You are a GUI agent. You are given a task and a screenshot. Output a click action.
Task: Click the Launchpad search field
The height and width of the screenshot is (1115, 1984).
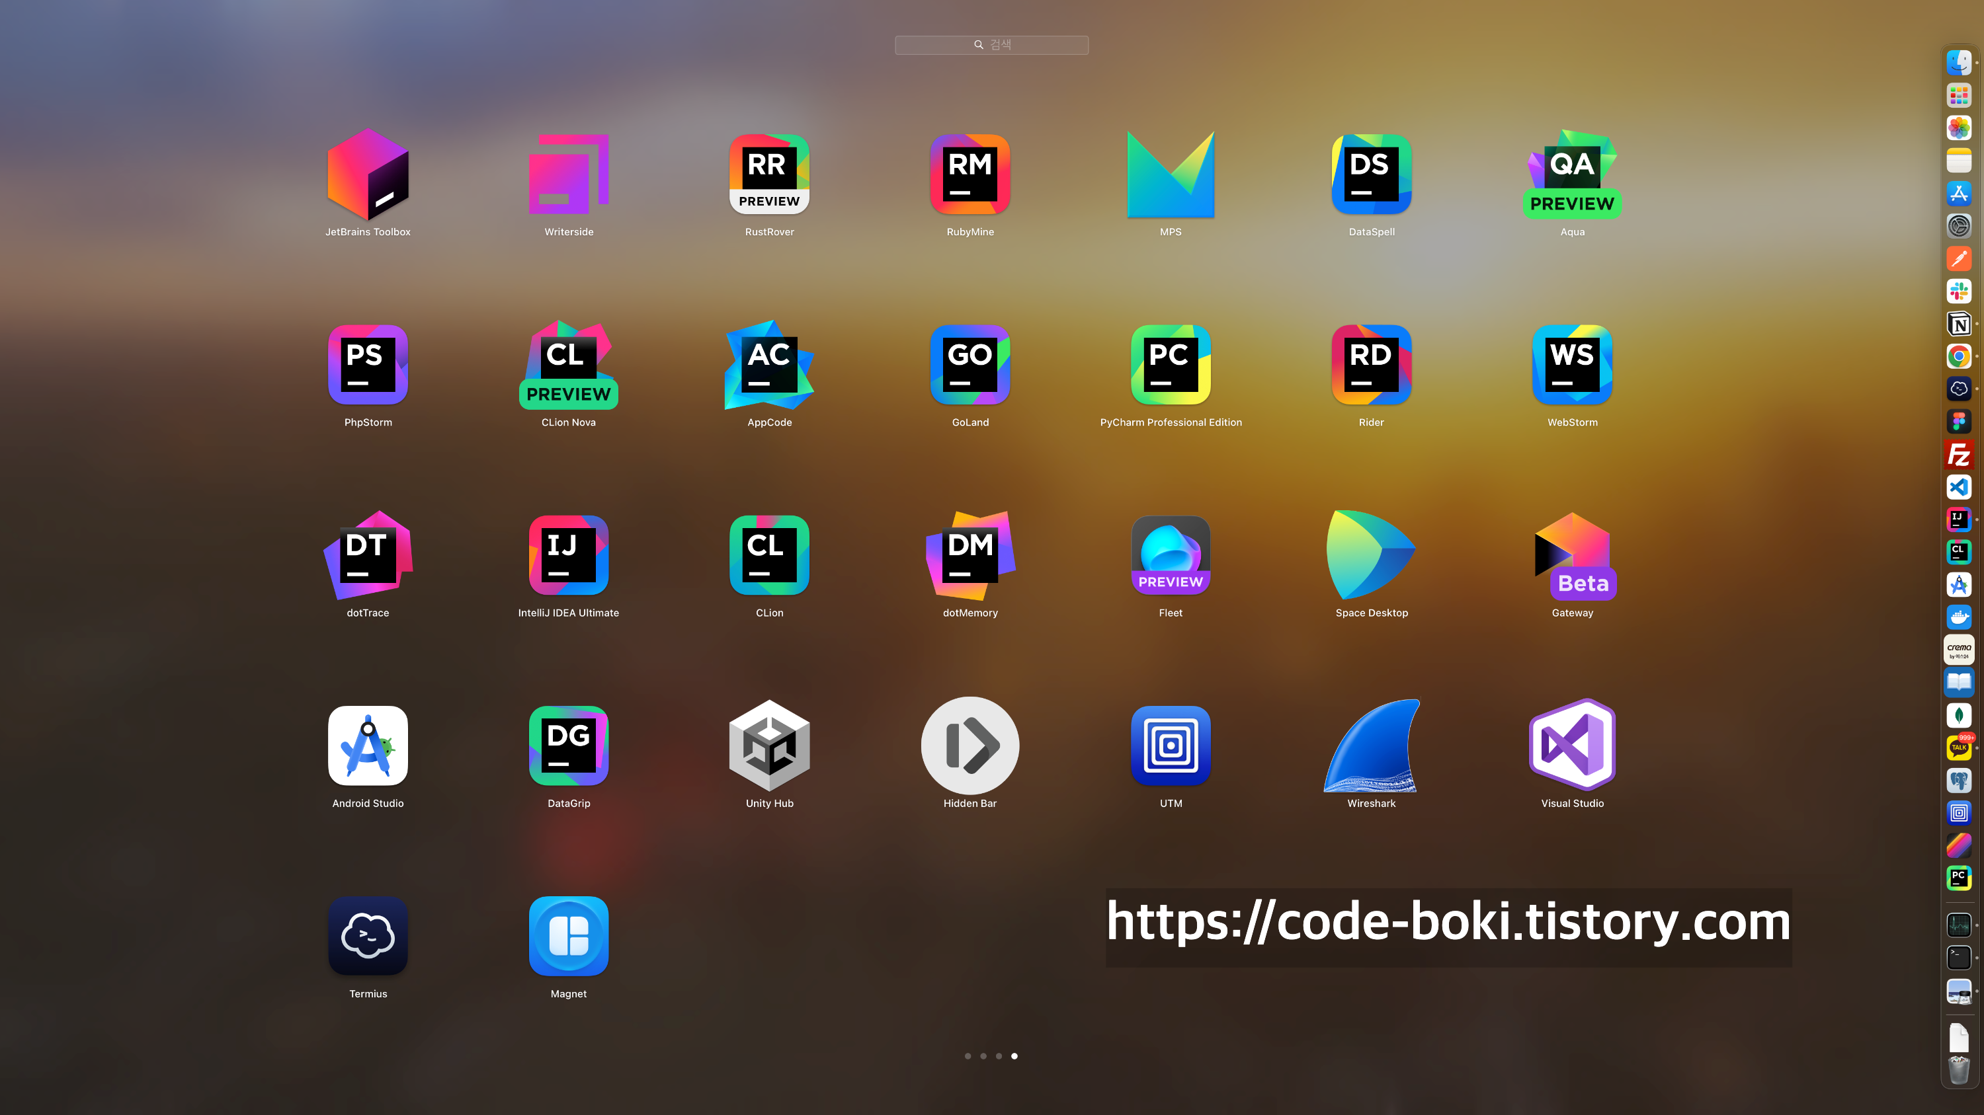point(991,45)
